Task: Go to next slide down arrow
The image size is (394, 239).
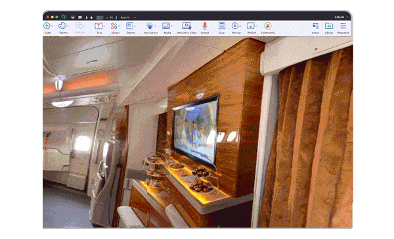Action: [87, 18]
